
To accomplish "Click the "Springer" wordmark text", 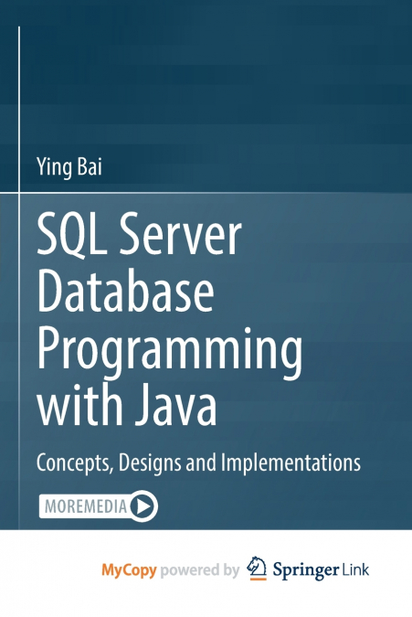I will 306,570.
